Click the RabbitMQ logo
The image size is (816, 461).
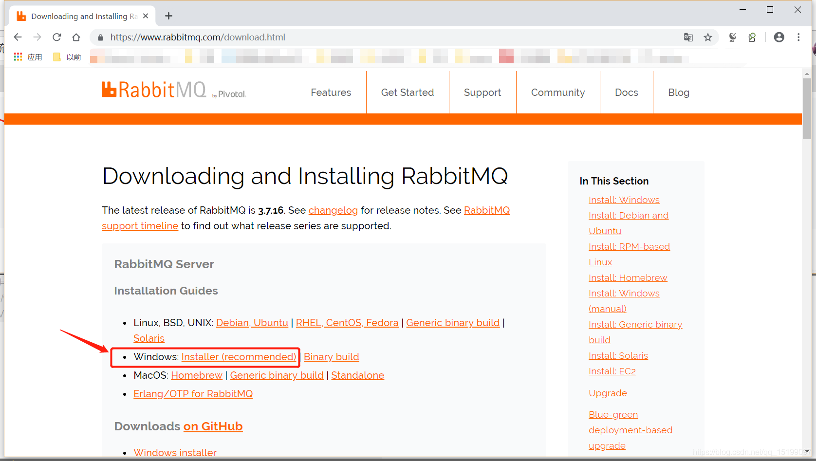point(174,90)
